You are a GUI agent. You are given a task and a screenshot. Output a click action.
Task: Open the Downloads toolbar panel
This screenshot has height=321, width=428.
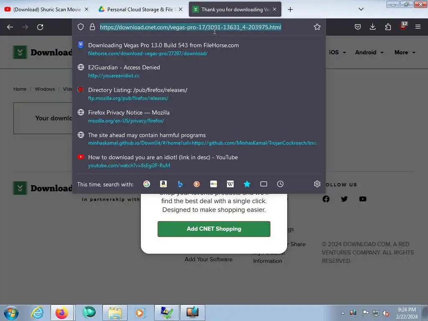[x=372, y=27]
